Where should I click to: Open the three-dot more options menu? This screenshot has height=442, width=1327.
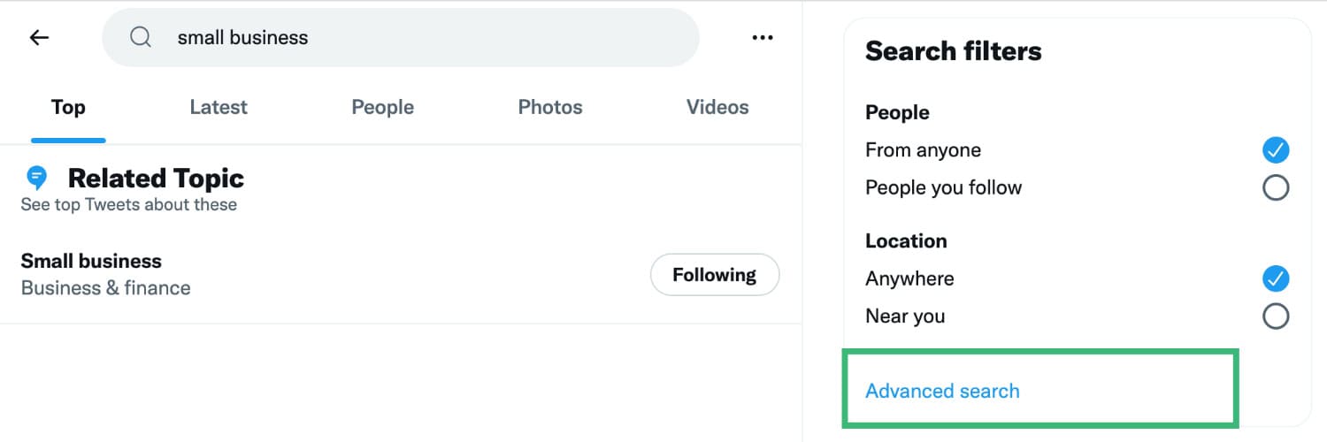coord(762,38)
